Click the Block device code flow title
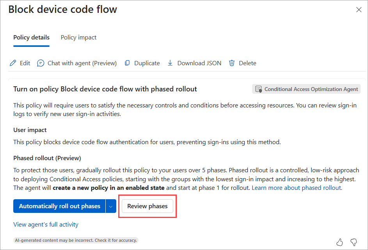 [62, 9]
